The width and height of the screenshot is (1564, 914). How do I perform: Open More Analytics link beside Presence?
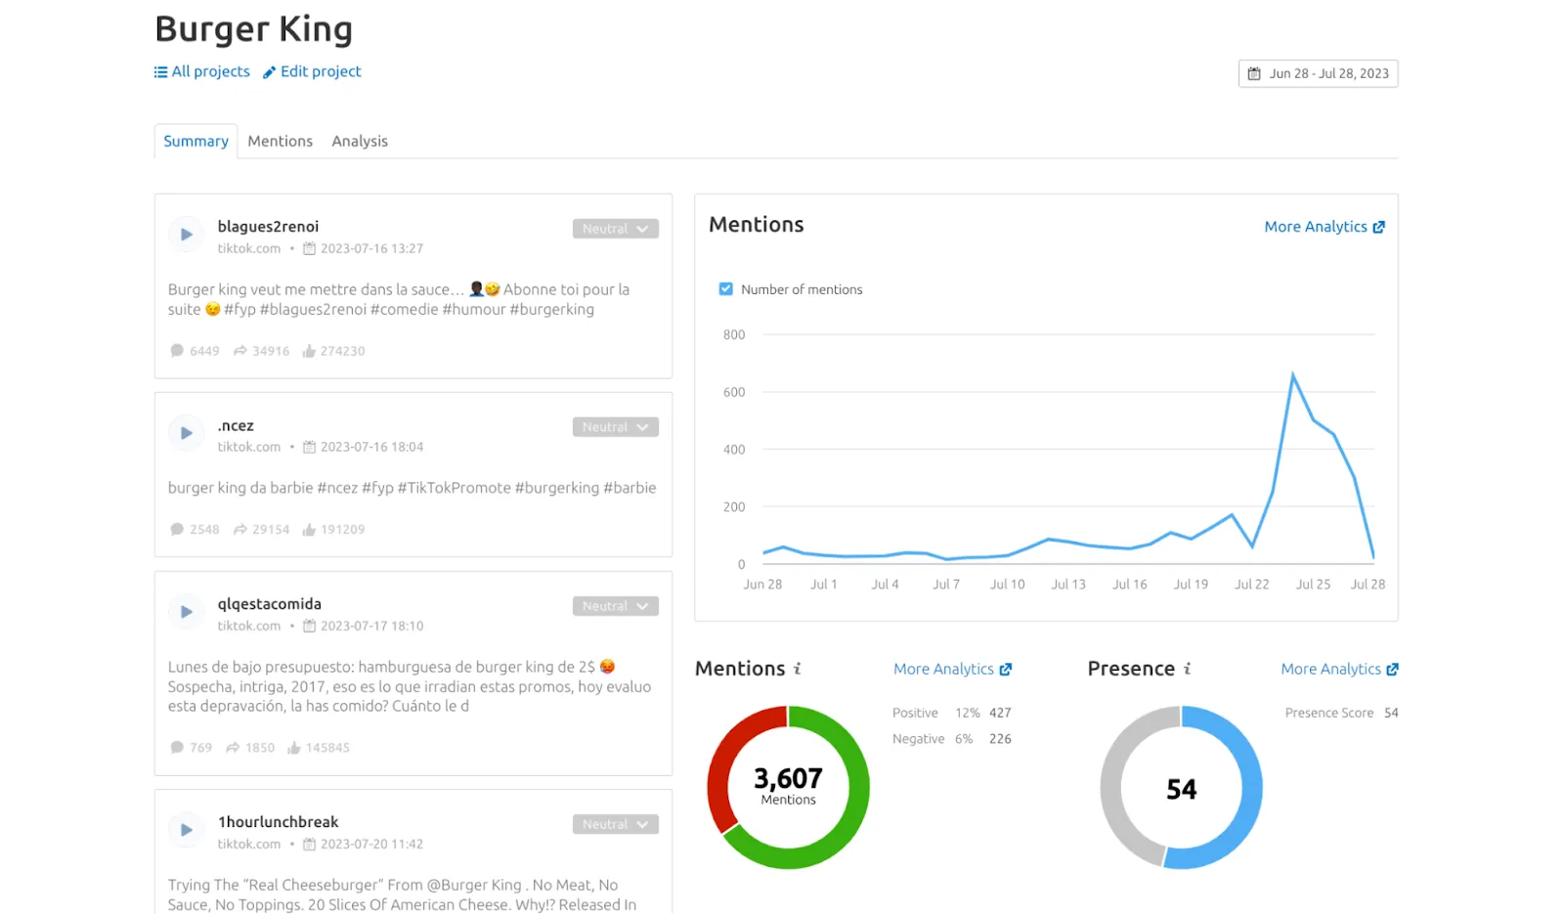pyautogui.click(x=1339, y=669)
